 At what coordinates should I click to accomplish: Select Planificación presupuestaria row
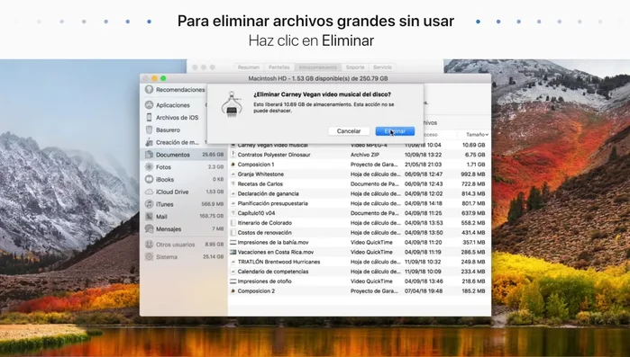click(x=360, y=203)
